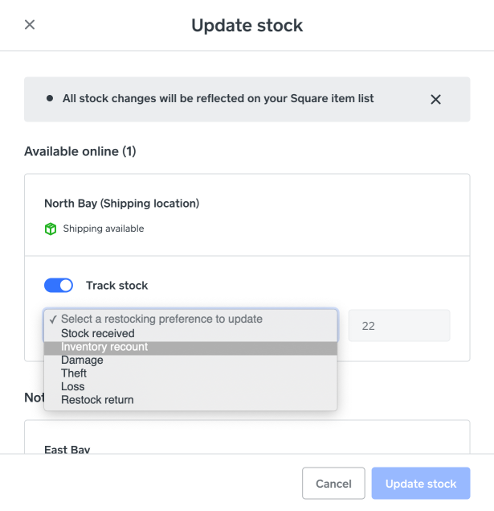
Task: Choose the Loss option
Action: [73, 386]
